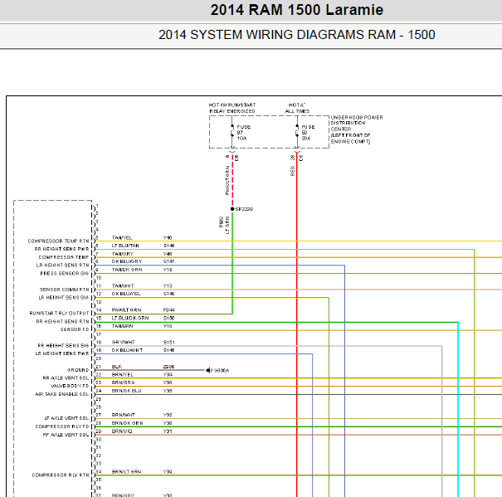The height and width of the screenshot is (497, 502).
Task: Select wire color 'GRY/WHT' on pin 18
Action: 124,343
